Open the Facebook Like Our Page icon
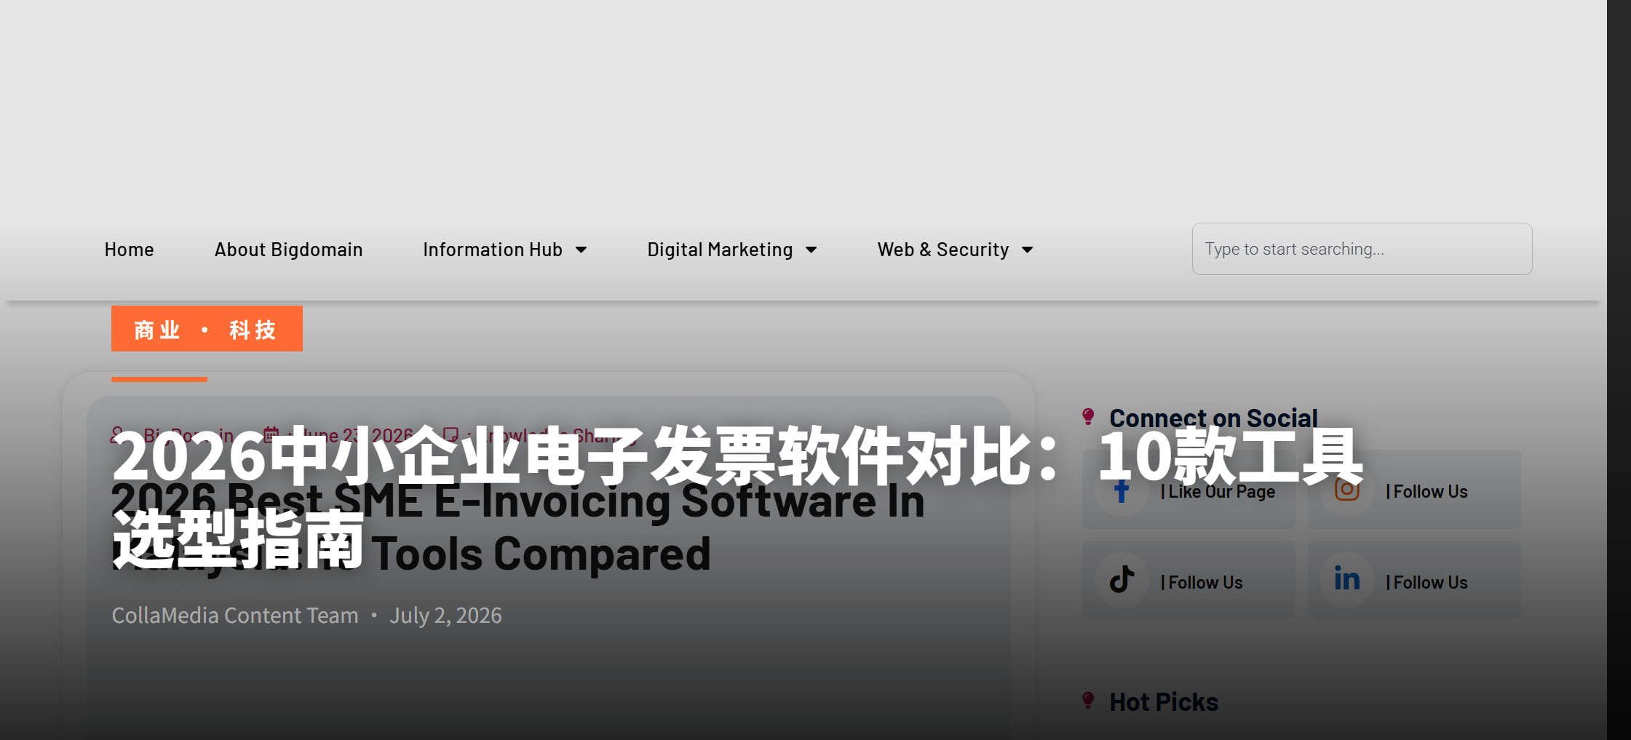1631x740 pixels. (x=1122, y=491)
